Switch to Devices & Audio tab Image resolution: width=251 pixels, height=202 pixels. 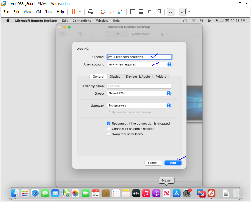(x=138, y=77)
